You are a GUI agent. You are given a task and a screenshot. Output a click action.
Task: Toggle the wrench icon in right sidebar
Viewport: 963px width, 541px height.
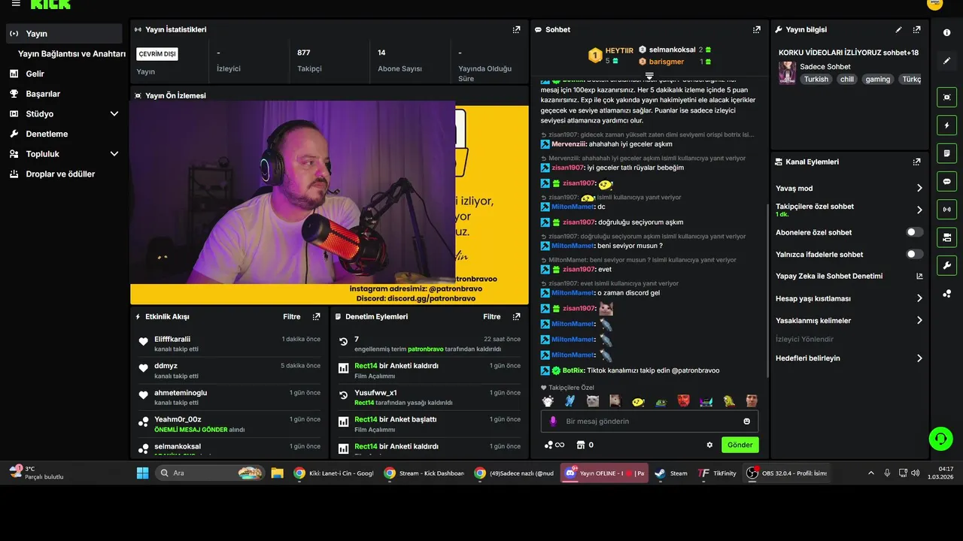946,265
